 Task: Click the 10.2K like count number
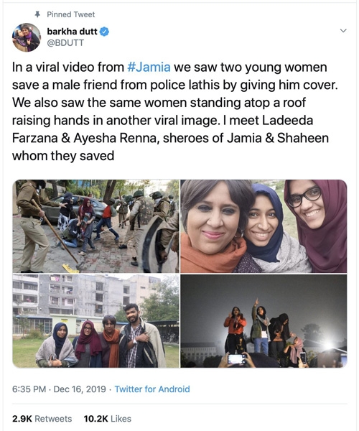96,419
